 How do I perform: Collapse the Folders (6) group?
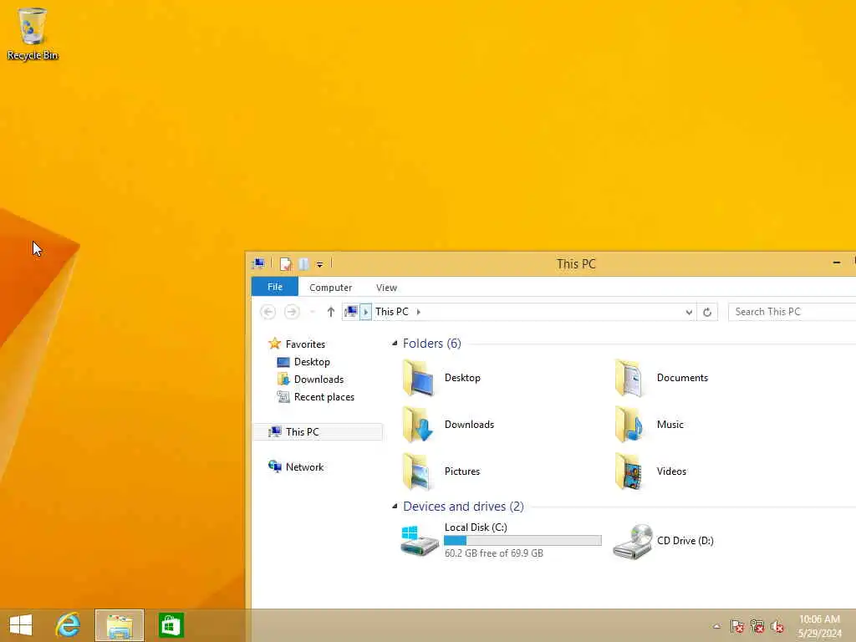[x=395, y=344]
